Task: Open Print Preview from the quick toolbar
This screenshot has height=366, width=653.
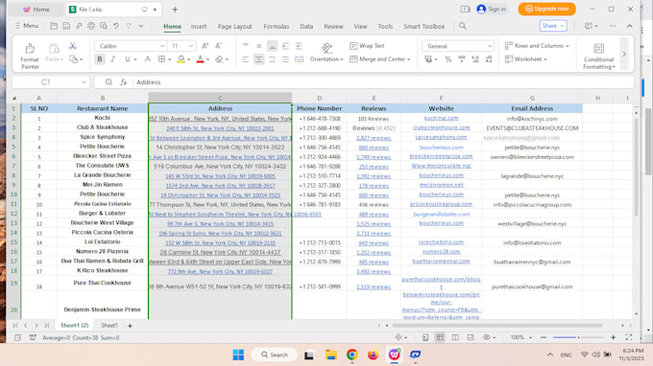Action: click(x=104, y=26)
